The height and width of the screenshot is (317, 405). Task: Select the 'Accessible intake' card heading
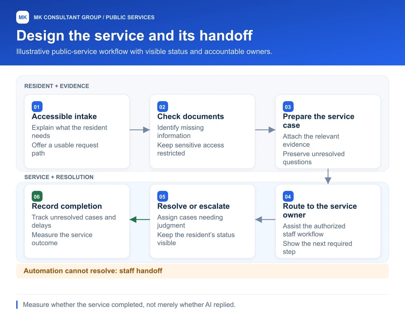[64, 117]
